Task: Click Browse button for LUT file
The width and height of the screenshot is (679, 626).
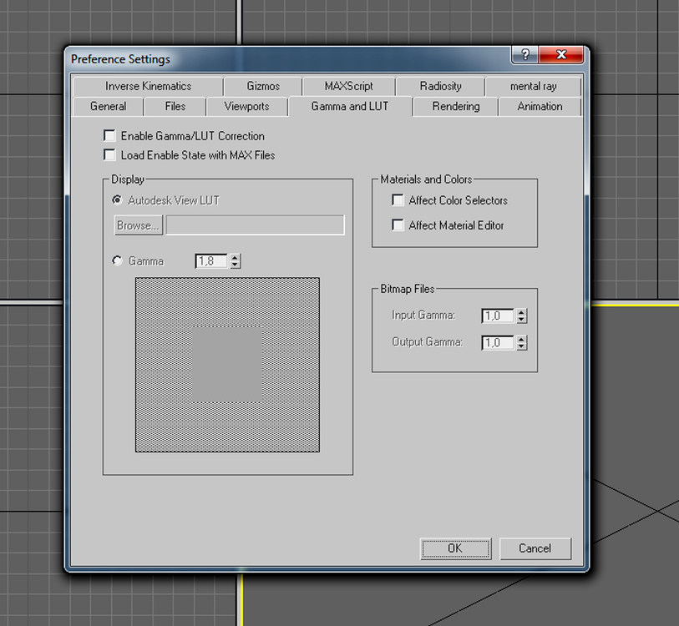Action: (138, 225)
